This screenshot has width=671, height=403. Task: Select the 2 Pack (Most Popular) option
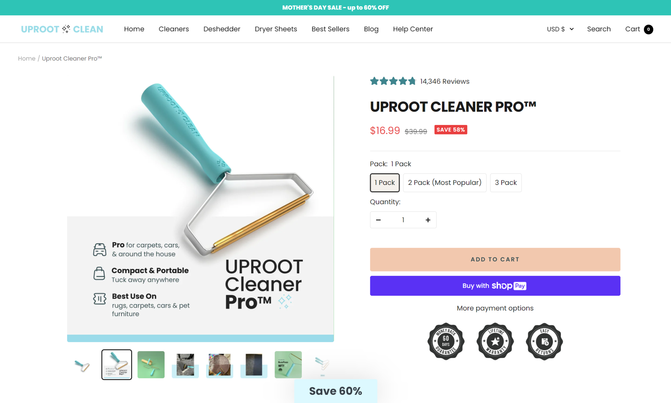pyautogui.click(x=445, y=183)
